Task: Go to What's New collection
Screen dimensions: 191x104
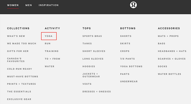Action: (x=16, y=36)
